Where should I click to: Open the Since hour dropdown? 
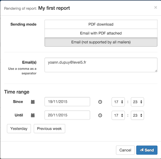(x=118, y=102)
